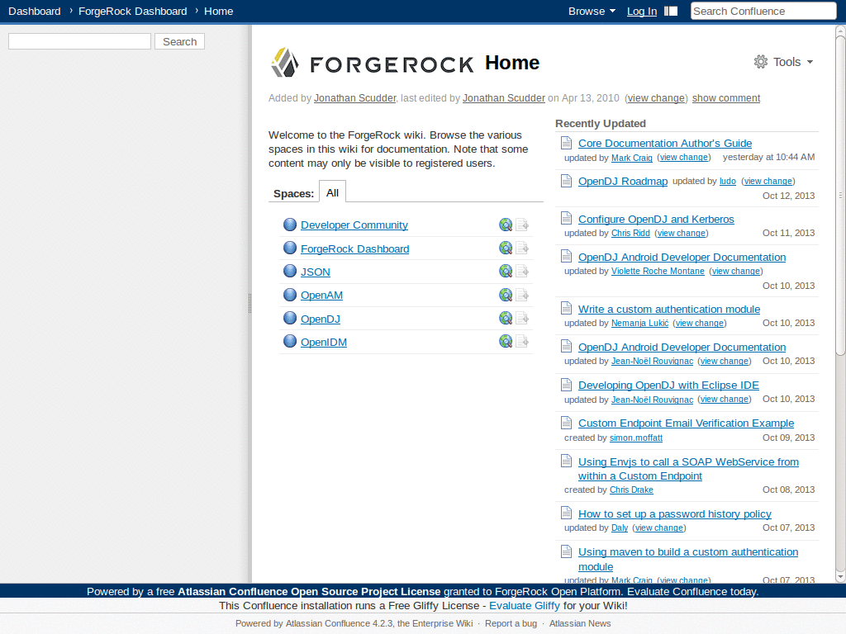Open the JSON space link
This screenshot has height=634, width=846.
click(315, 272)
